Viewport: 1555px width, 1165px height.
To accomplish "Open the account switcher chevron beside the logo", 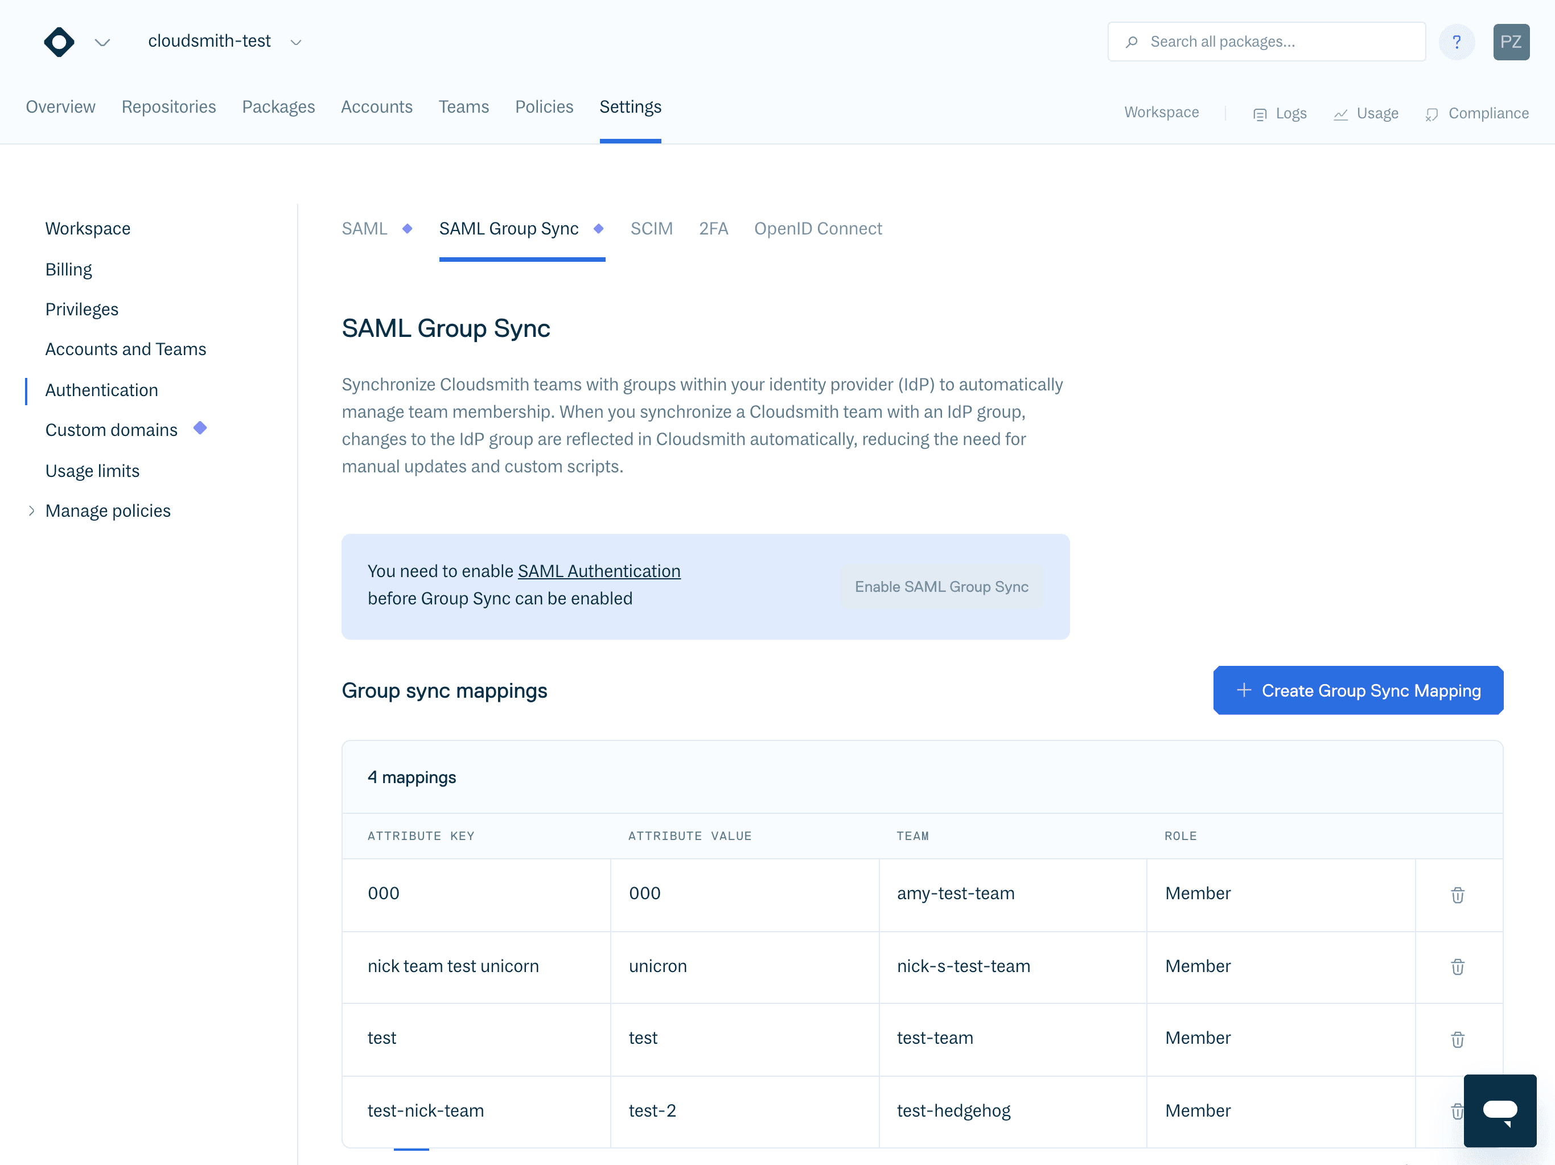I will point(102,43).
